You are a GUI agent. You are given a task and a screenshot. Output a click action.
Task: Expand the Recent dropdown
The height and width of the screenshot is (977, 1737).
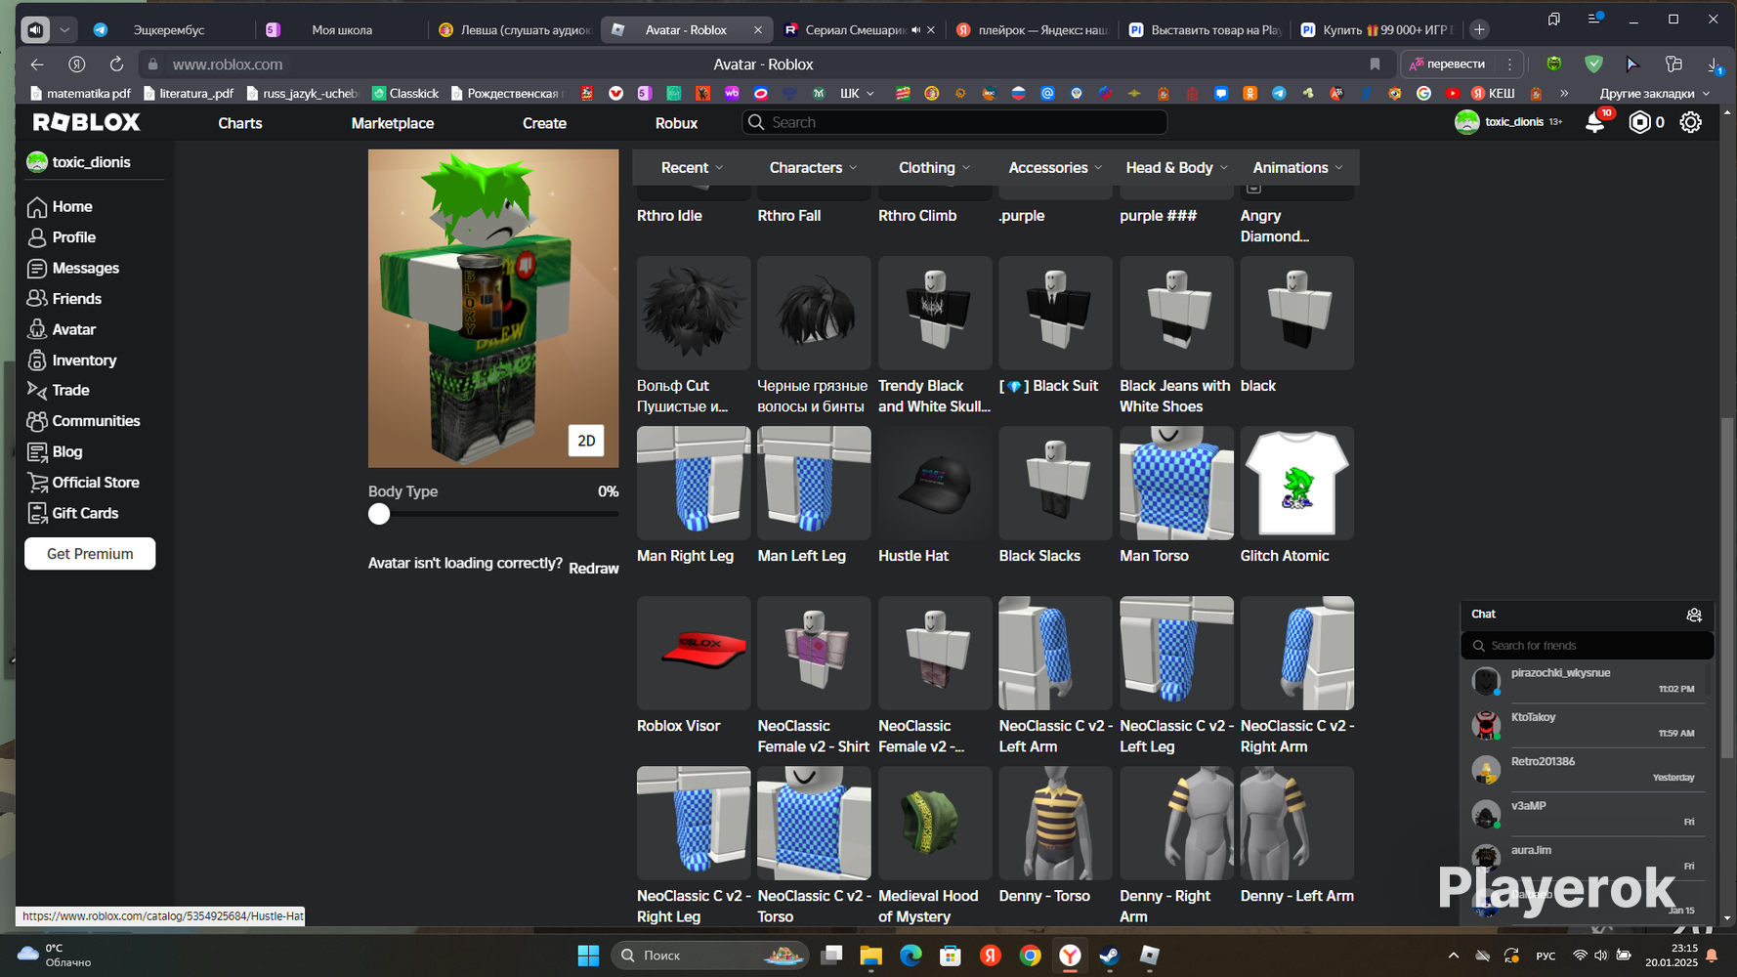pos(693,168)
